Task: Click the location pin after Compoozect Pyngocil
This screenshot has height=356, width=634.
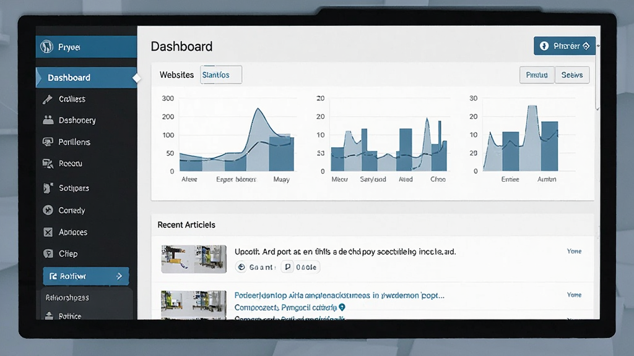Action: click(342, 307)
